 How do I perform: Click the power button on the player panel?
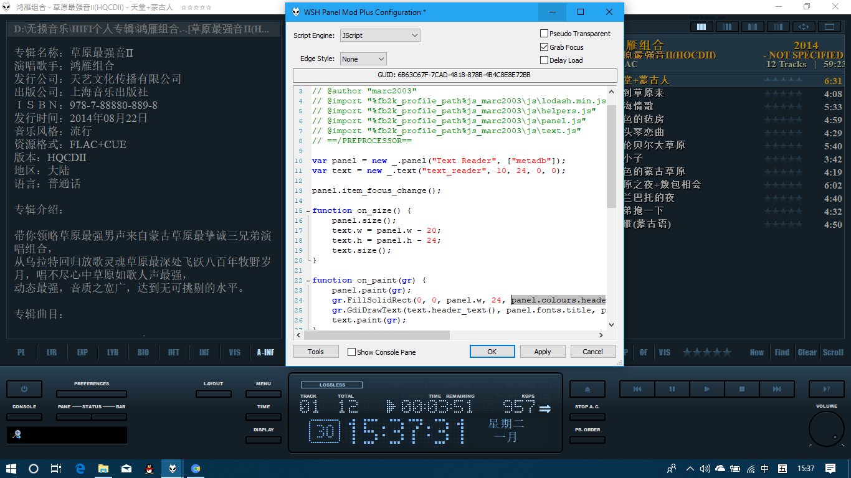pyautogui.click(x=24, y=389)
